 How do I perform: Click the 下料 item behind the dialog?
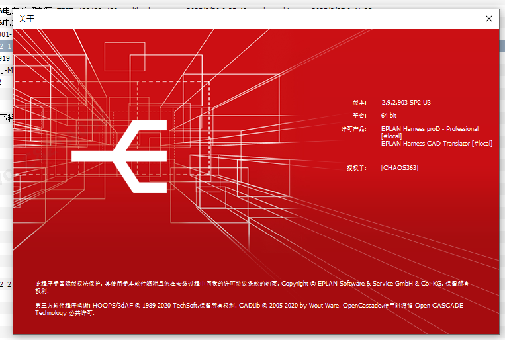[6, 118]
